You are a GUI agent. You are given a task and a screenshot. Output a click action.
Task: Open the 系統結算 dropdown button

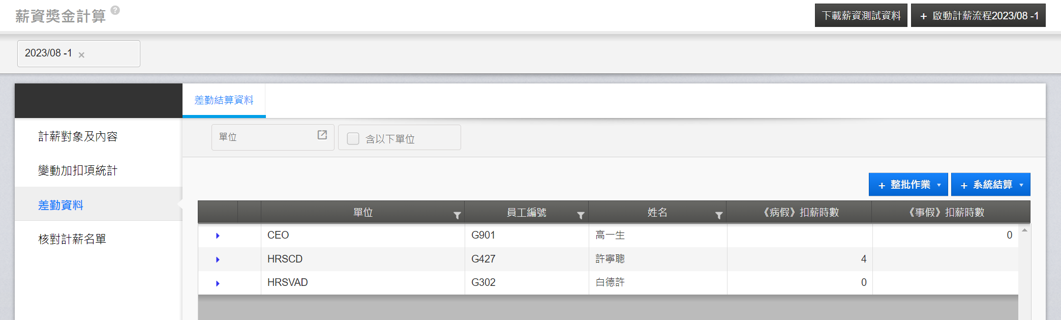(x=990, y=185)
